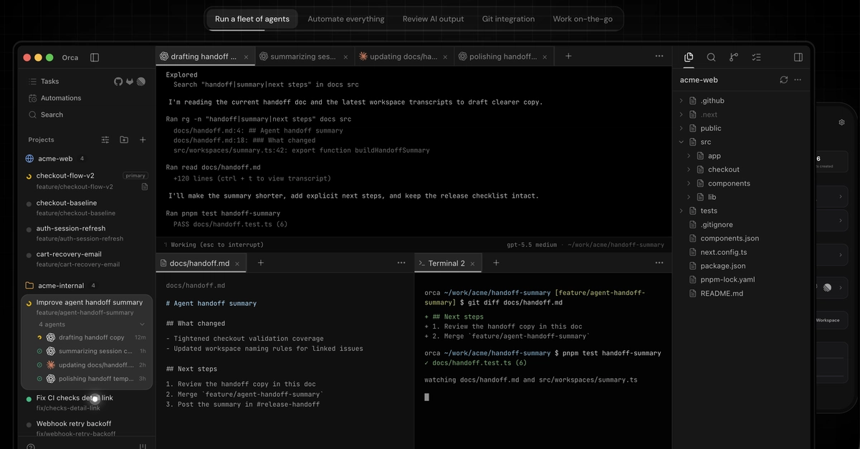Toggle the left sidebar panel icon beside Orca
This screenshot has height=449, width=860.
[x=95, y=57]
